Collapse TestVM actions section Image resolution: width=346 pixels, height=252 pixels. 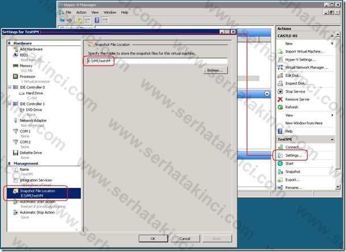(332, 140)
